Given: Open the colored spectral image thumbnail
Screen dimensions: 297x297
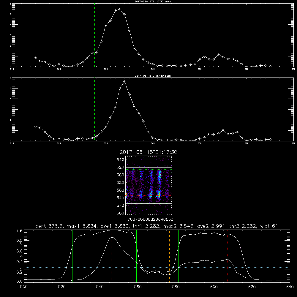Looking at the screenshot, I should (148, 185).
